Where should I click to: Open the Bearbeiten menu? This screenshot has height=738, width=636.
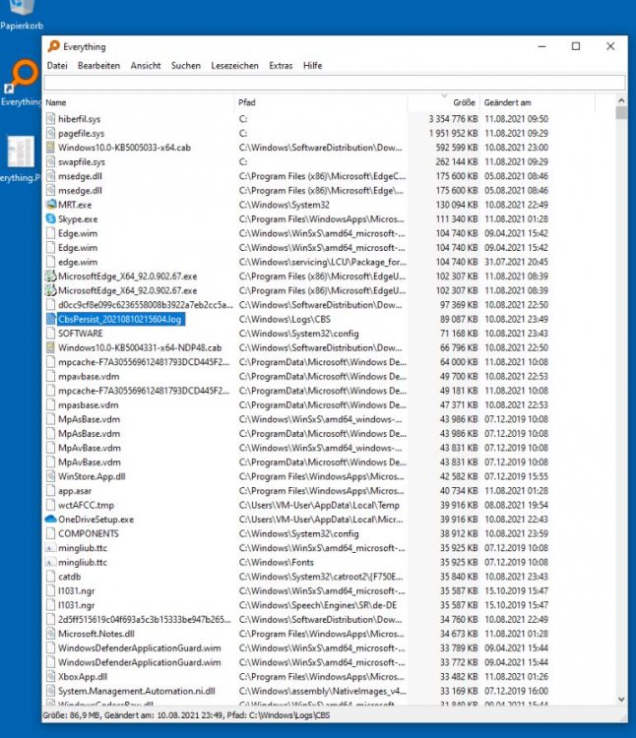click(x=98, y=65)
